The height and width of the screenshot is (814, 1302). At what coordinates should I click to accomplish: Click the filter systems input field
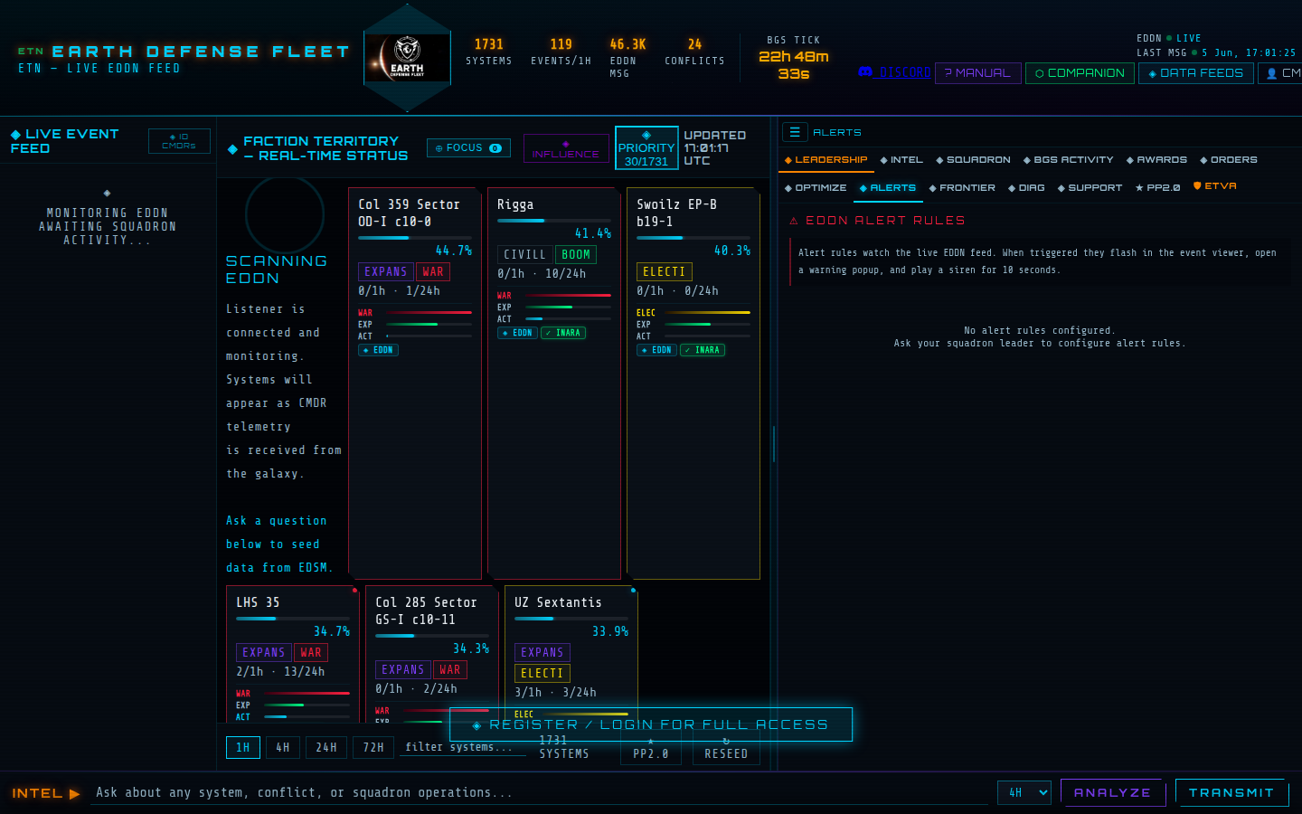tap(463, 747)
